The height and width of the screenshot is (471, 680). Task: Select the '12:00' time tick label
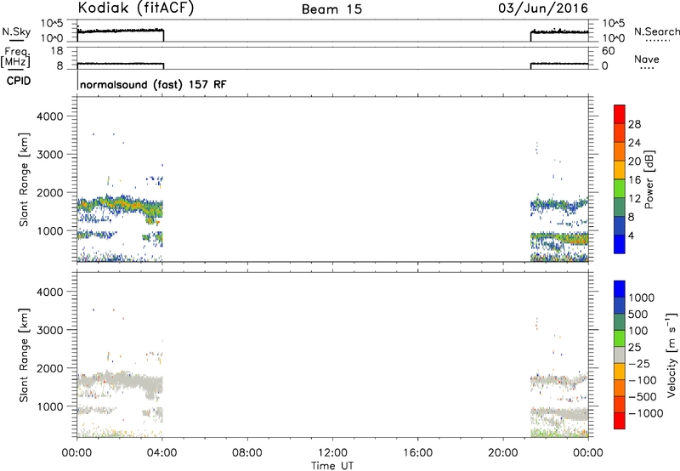point(332,453)
